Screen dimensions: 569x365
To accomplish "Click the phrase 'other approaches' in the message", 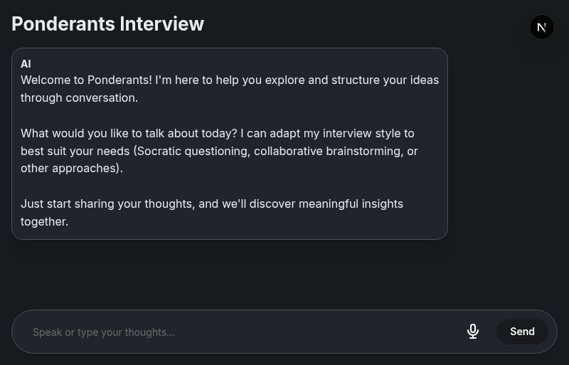I will point(69,169).
